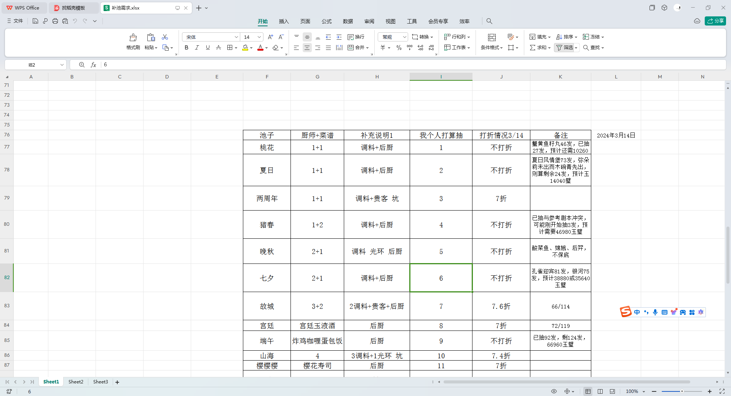Click the print icon in quick toolbar
This screenshot has height=396, width=731.
(55, 21)
